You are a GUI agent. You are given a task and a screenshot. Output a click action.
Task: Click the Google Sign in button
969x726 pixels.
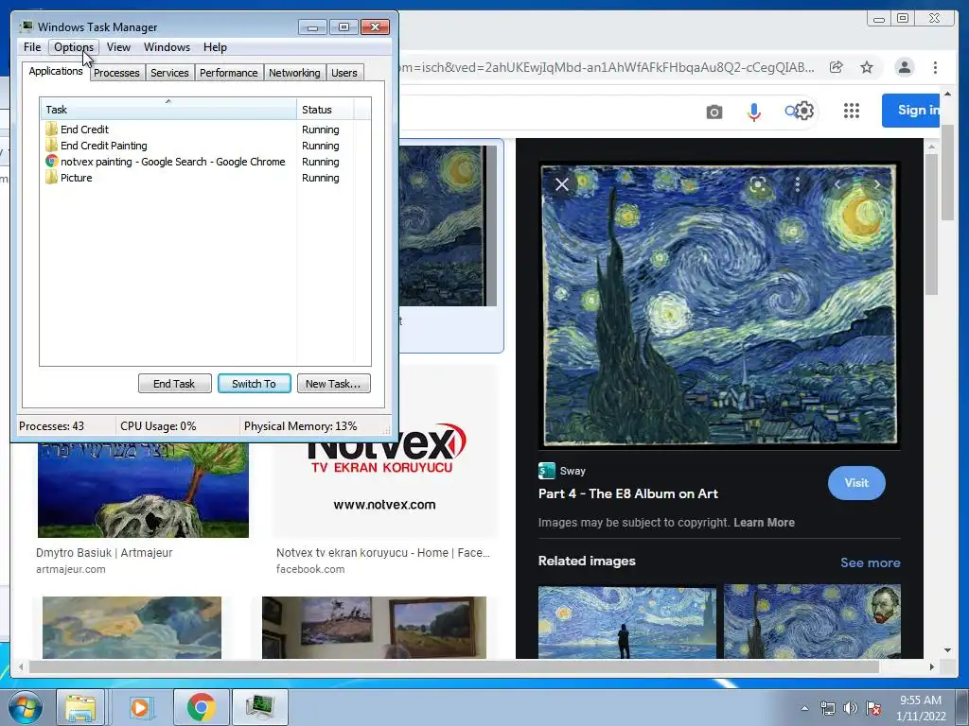pyautogui.click(x=911, y=111)
